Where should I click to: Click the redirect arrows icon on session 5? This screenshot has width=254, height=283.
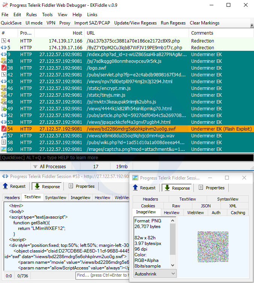click(4, 48)
